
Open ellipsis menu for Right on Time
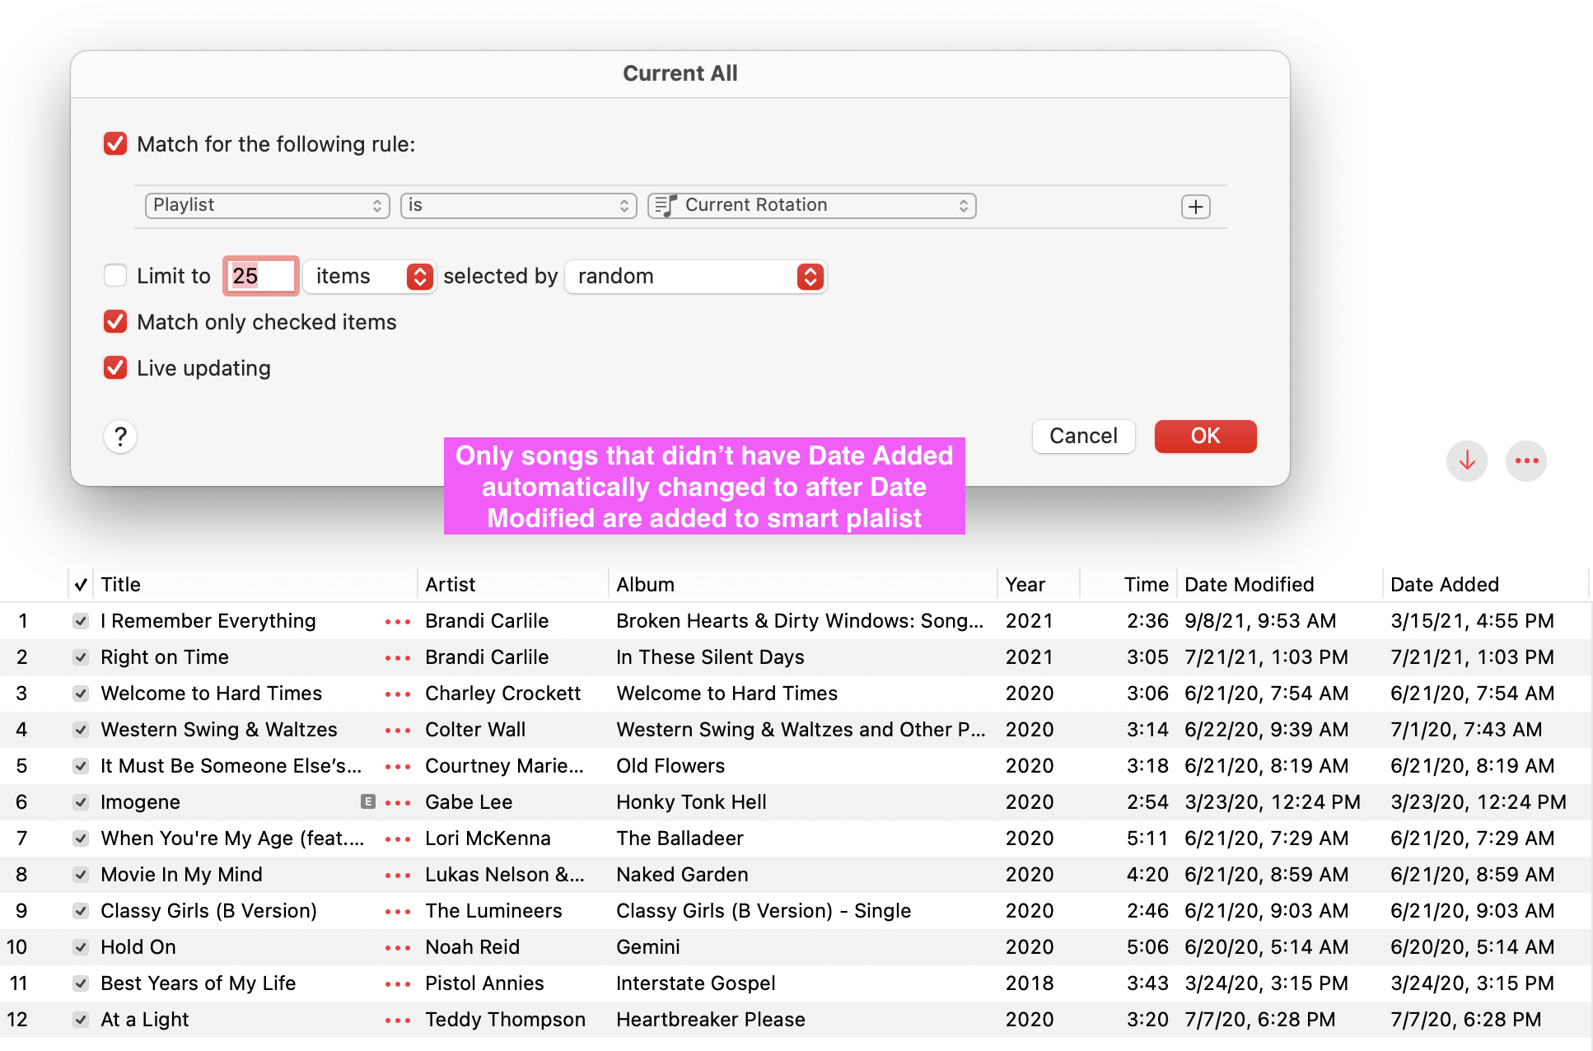coord(398,658)
